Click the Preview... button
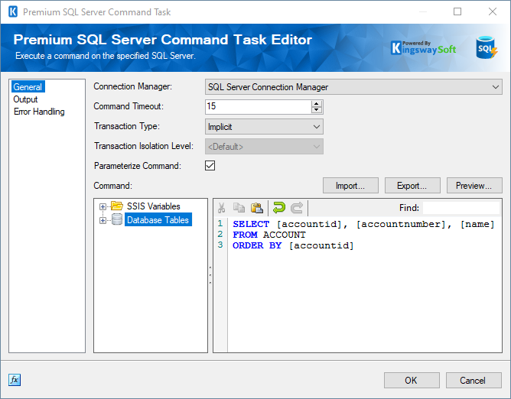511x399 pixels. click(x=474, y=186)
